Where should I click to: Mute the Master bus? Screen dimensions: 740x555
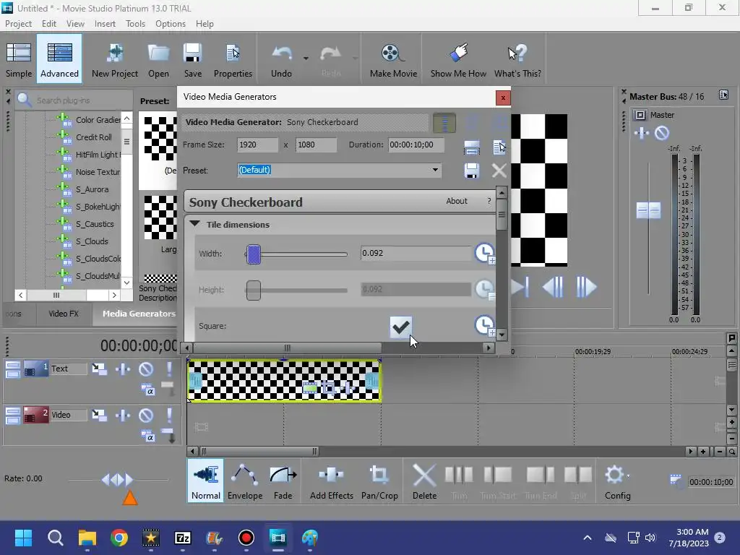point(662,133)
